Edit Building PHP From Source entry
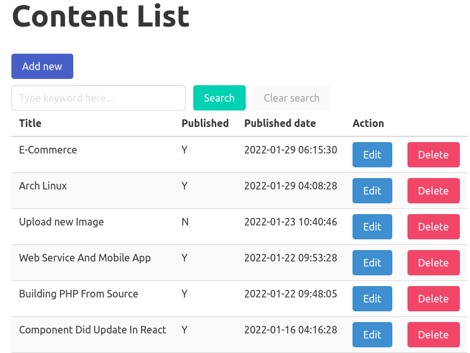 point(372,299)
